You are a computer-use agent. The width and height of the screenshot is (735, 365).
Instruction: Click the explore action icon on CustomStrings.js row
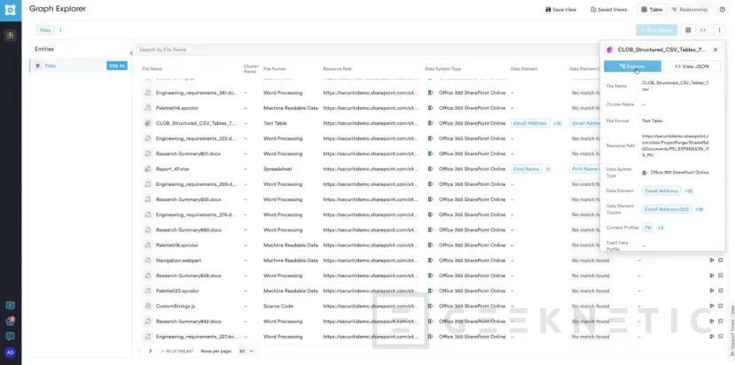(712, 306)
